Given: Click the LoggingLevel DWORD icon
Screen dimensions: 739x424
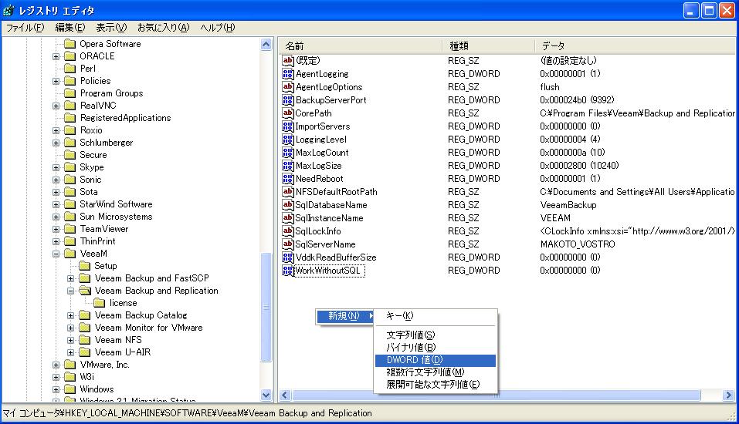Looking at the screenshot, I should (287, 140).
